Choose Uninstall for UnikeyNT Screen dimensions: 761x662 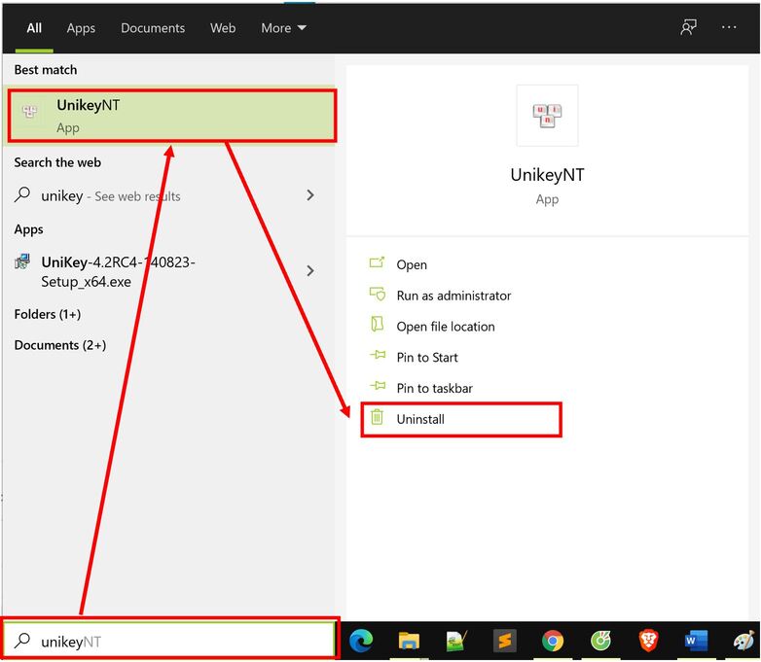point(420,420)
